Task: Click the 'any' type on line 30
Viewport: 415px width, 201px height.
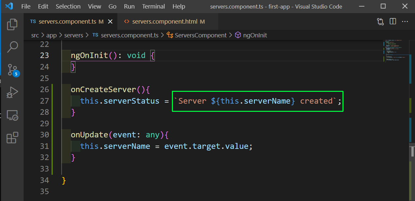Action: [153, 135]
